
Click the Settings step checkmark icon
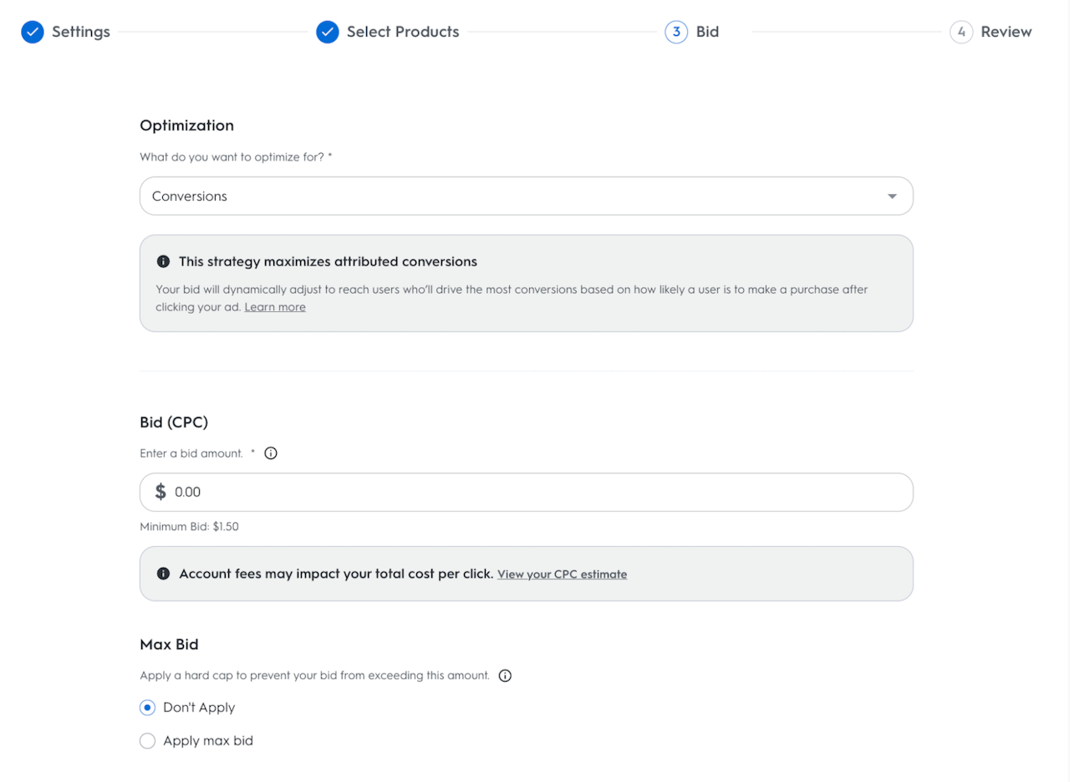pyautogui.click(x=33, y=32)
